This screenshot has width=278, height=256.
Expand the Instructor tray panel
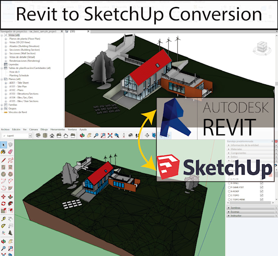[x=251, y=216]
